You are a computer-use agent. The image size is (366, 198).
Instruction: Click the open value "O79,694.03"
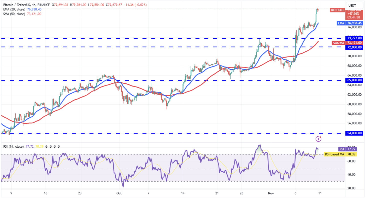[60, 5]
